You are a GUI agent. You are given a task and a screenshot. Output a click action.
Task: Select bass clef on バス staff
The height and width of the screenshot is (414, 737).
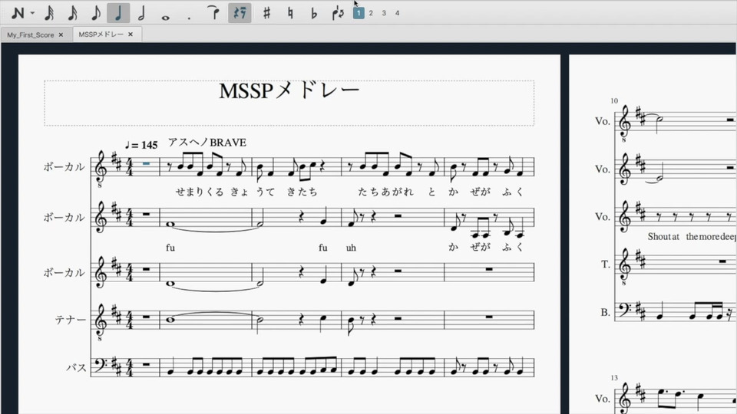coord(101,363)
